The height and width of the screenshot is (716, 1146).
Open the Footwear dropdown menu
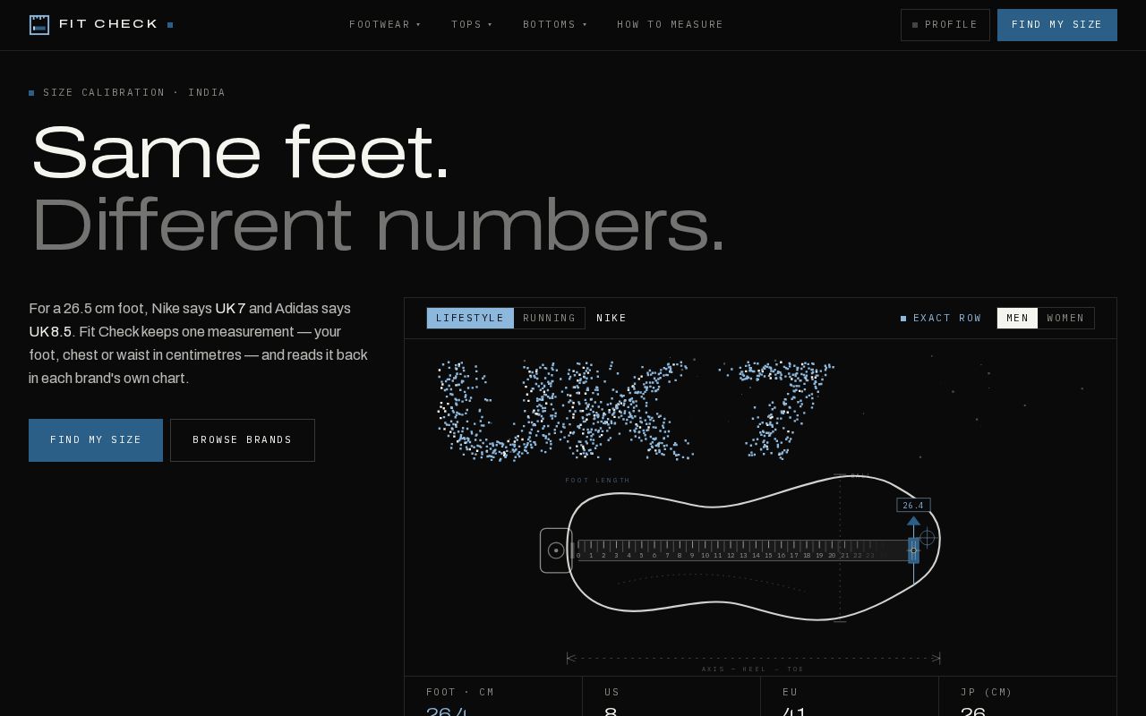tap(385, 25)
